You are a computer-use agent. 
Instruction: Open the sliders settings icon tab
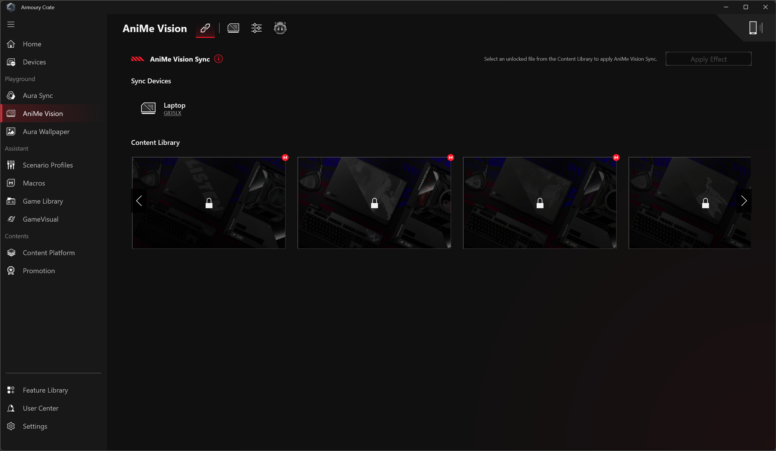[x=256, y=28]
